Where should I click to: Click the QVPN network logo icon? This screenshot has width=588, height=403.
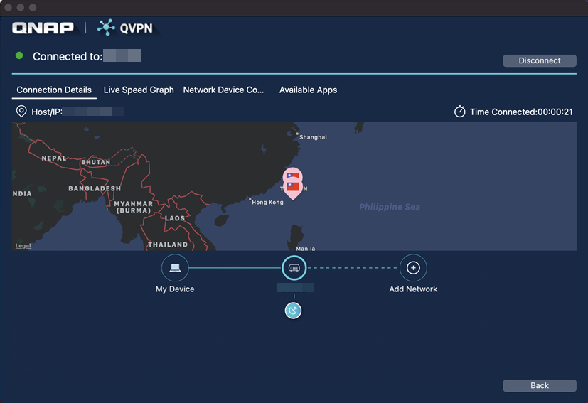[106, 28]
